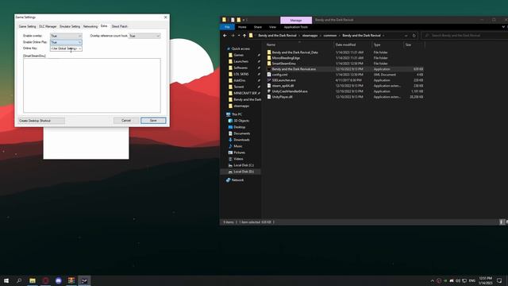Open taskbar search
508x286 pixels.
point(19,280)
